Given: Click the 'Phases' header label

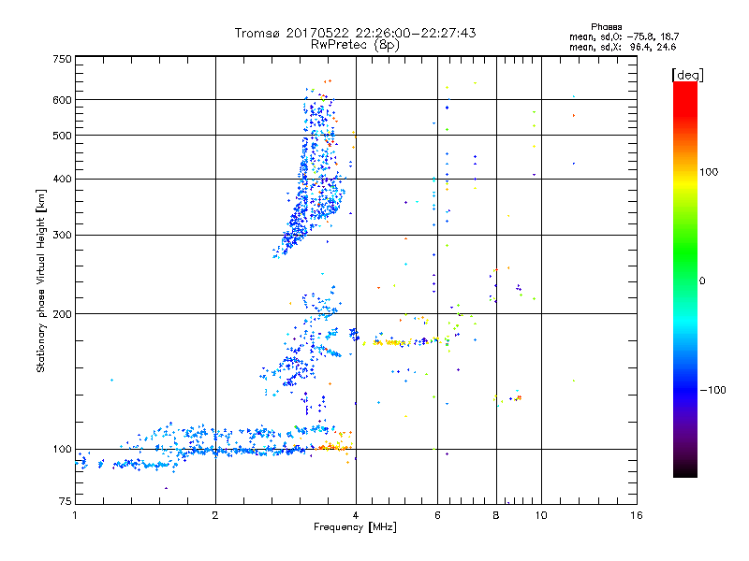Looking at the screenshot, I should (x=606, y=27).
